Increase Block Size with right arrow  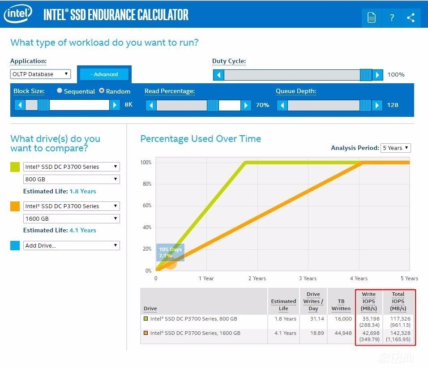pyautogui.click(x=115, y=105)
